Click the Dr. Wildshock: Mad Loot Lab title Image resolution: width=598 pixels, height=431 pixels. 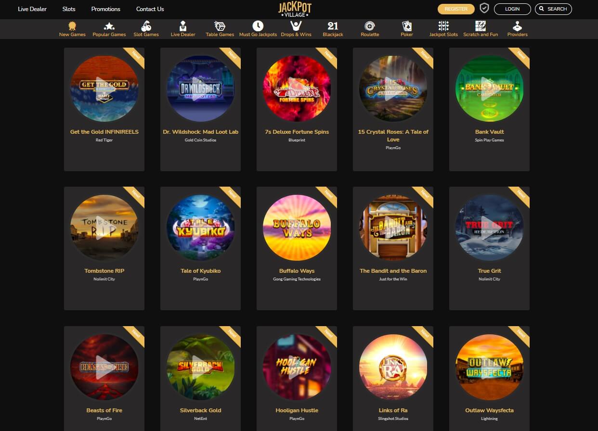click(200, 132)
